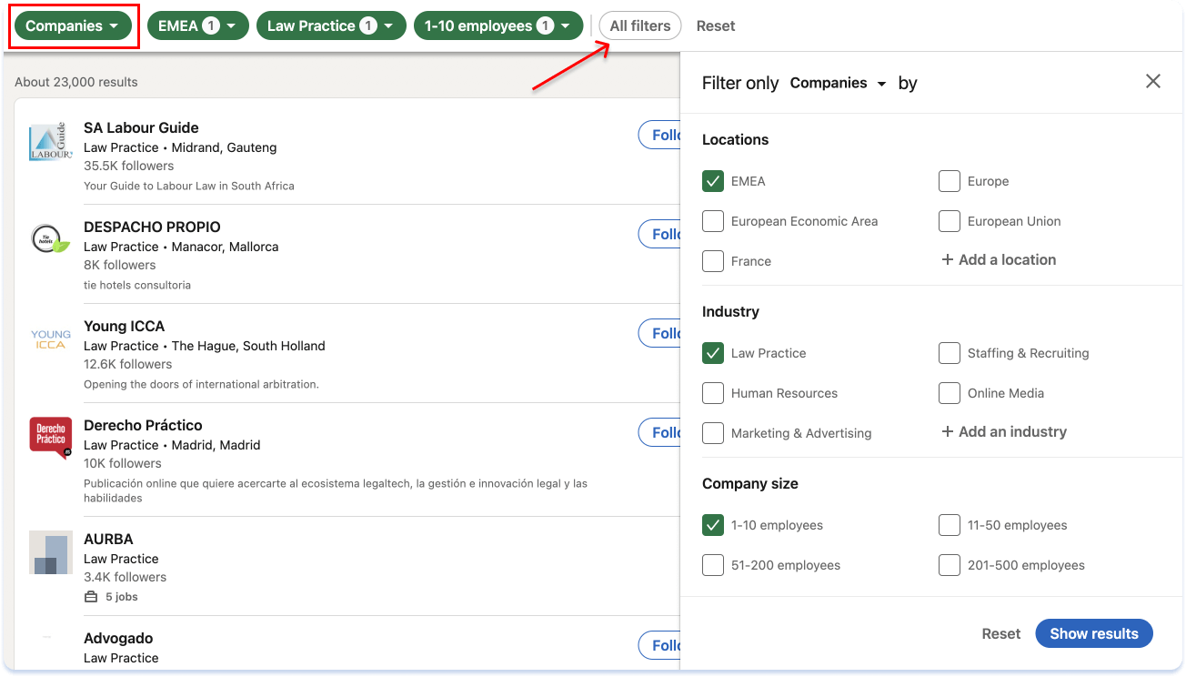1186x677 pixels.
Task: Expand Companies selector in Filter only header
Action: 838,83
